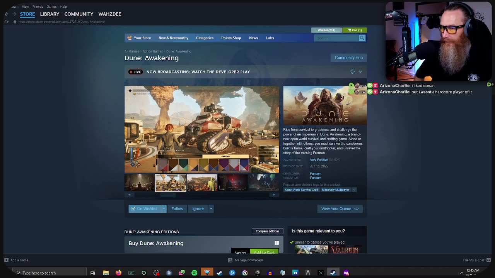Open the WAHZDEE profile menu
This screenshot has height=278, width=495.
(110, 14)
